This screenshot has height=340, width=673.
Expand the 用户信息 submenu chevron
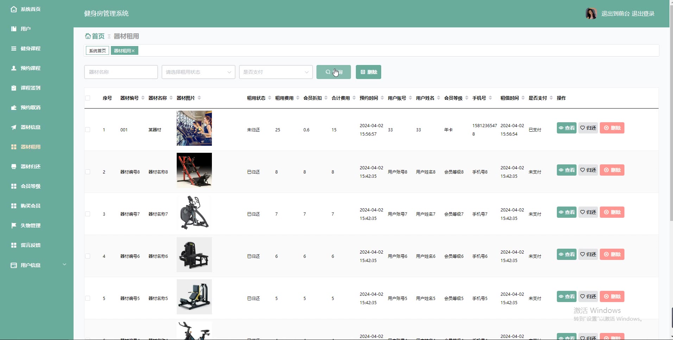(64, 264)
